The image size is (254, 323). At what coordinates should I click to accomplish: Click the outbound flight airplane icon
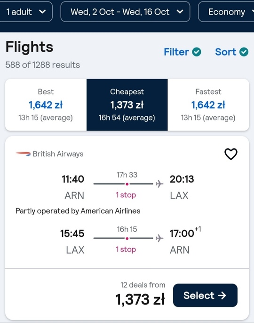(x=159, y=184)
